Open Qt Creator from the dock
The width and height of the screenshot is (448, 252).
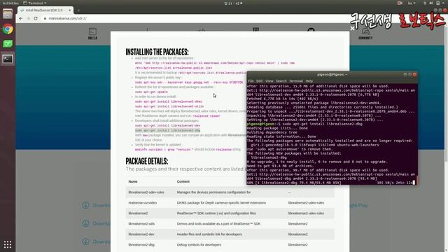pos(8,43)
